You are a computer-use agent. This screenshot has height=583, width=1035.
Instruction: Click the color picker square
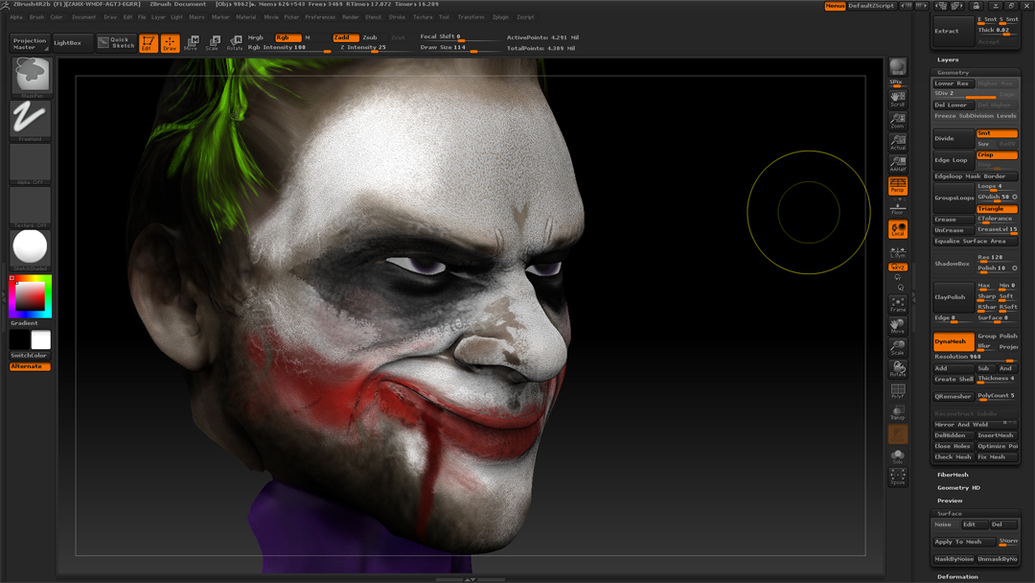pyautogui.click(x=31, y=296)
